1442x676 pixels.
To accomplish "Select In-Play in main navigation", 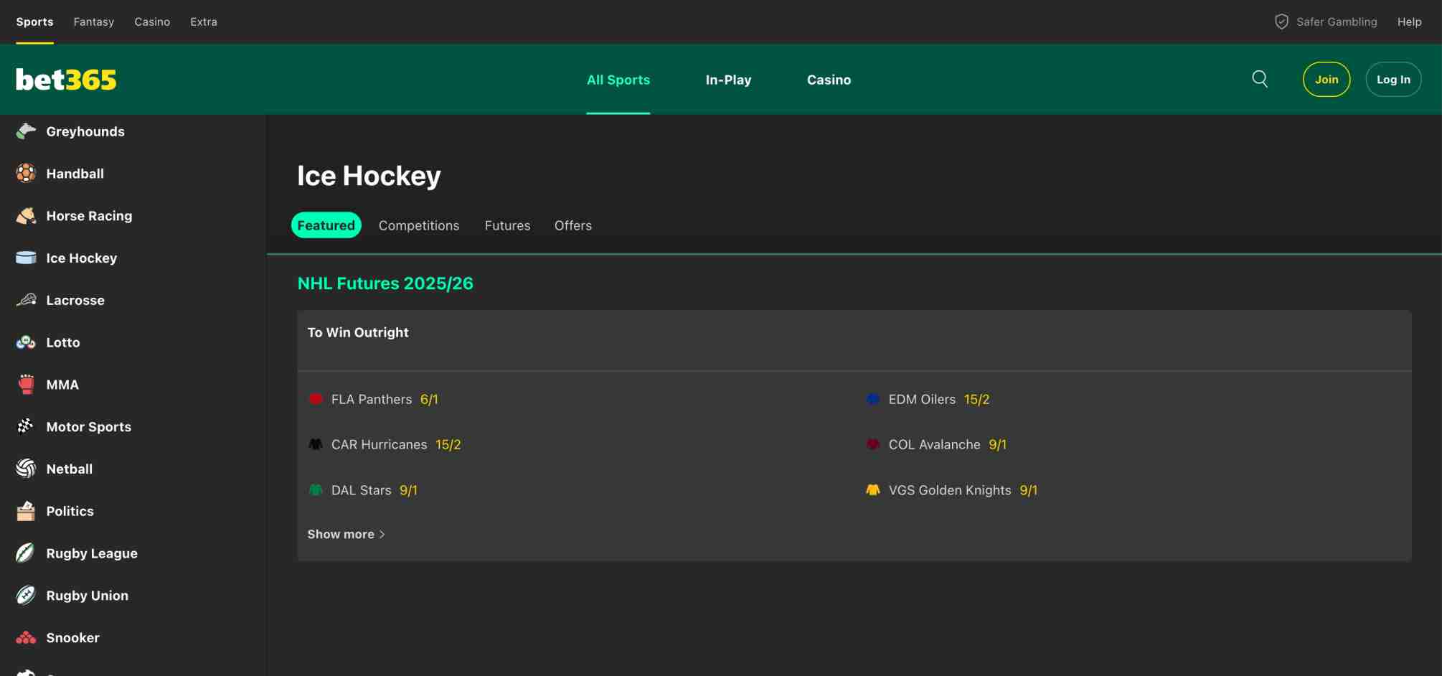I will (728, 80).
